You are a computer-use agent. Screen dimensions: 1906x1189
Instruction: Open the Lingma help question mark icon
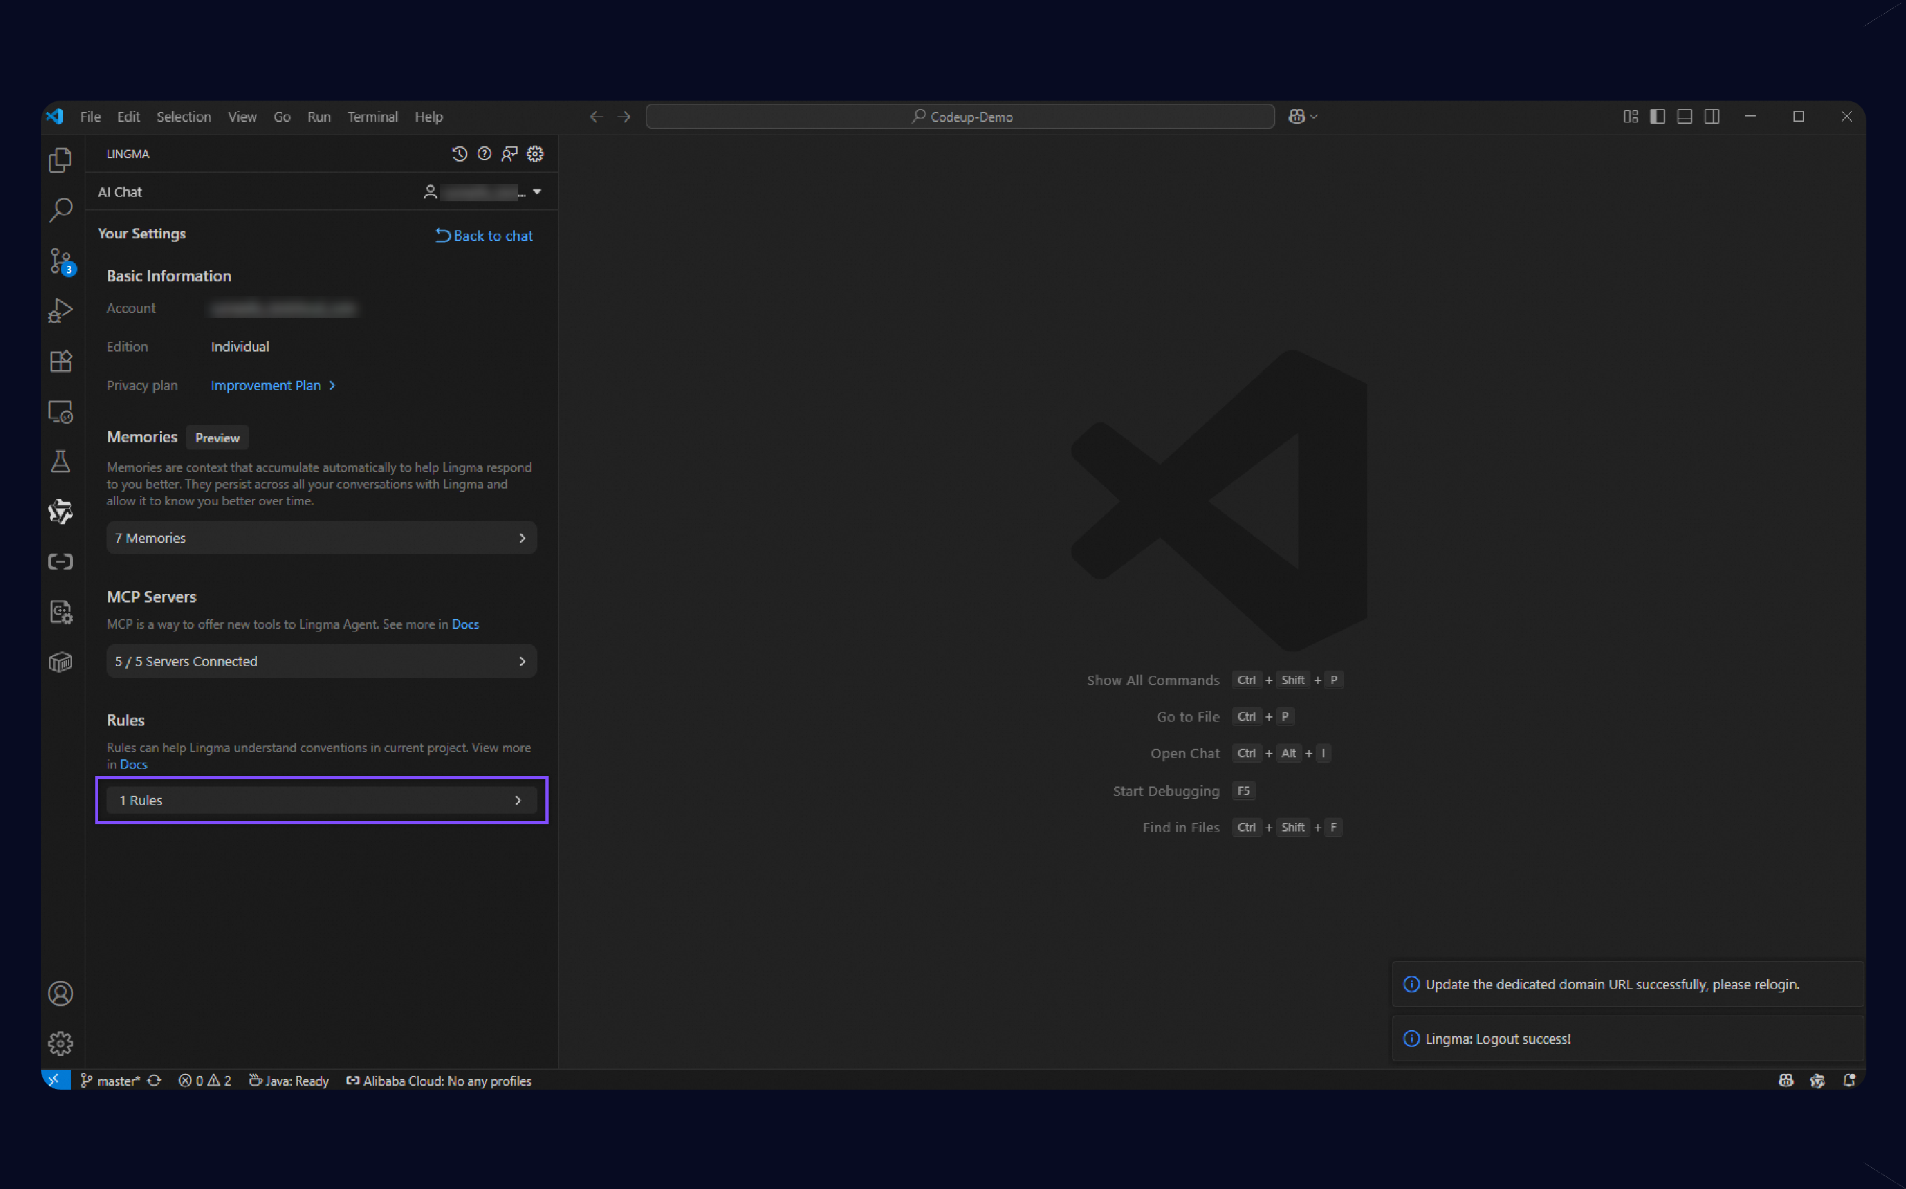click(x=485, y=154)
